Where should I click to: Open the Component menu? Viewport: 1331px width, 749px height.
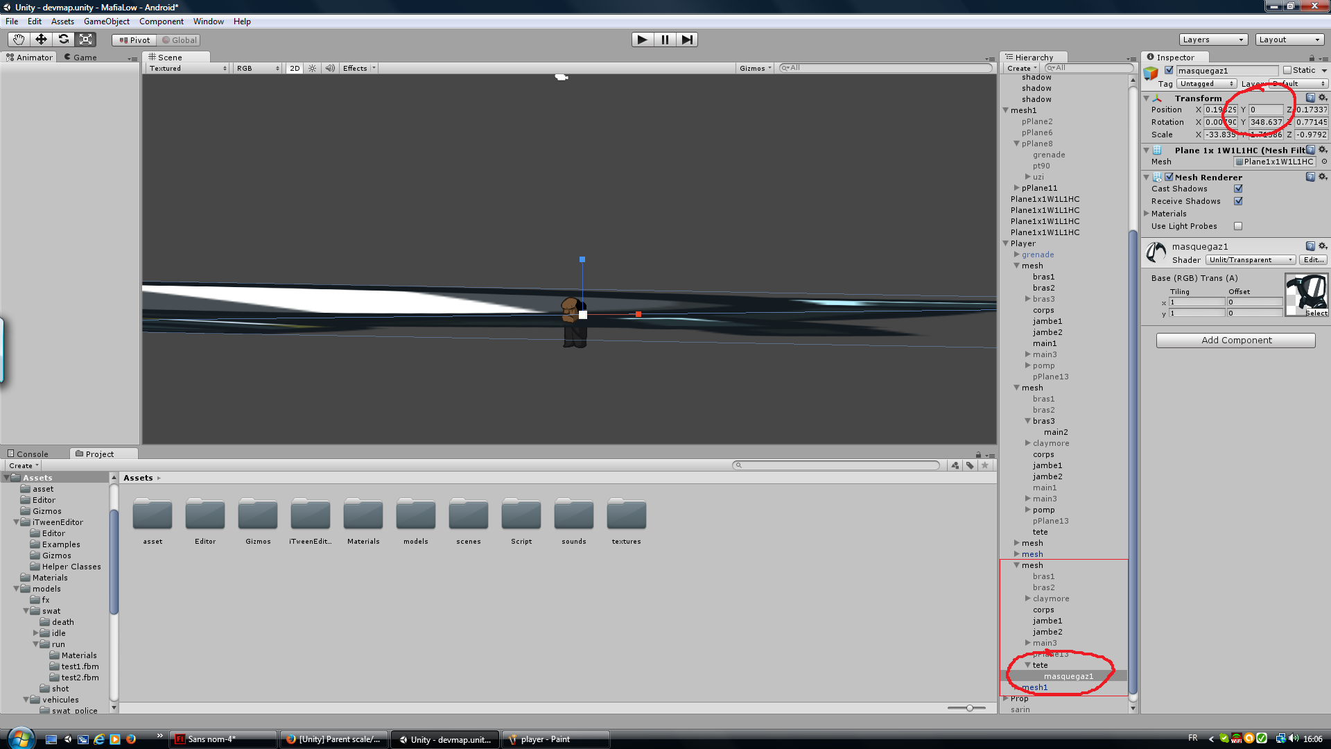click(x=161, y=21)
